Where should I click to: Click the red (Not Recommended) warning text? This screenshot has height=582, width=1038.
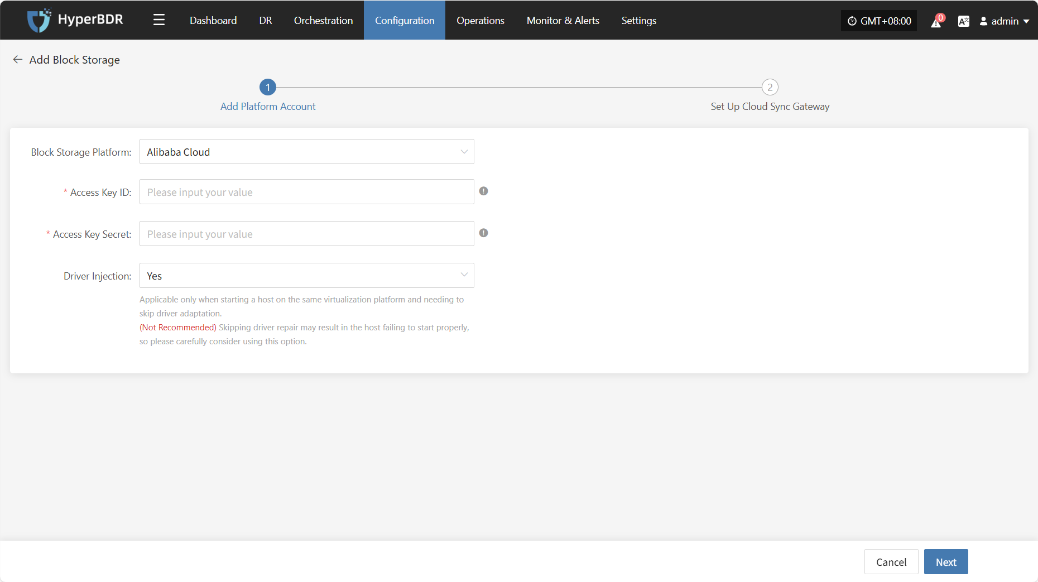pos(178,328)
